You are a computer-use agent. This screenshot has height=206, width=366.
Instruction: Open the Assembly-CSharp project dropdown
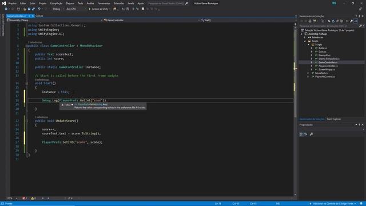(x=55, y=21)
